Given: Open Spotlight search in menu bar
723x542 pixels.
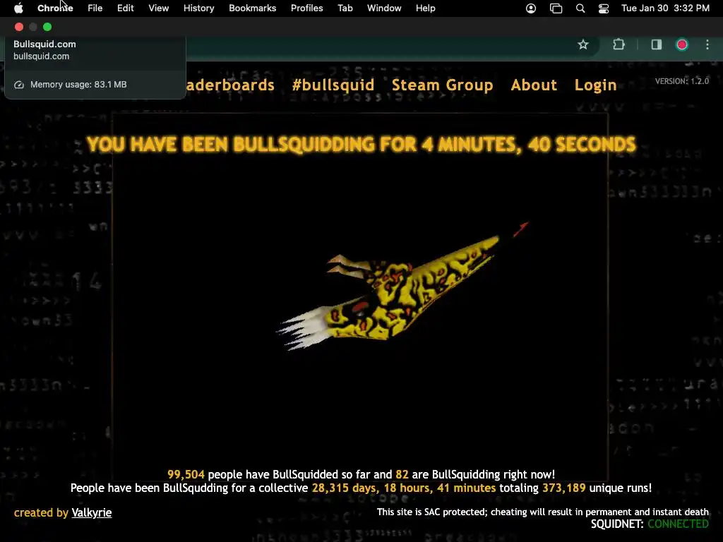Looking at the screenshot, I should [580, 8].
